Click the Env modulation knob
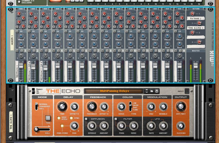The image size is (219, 143). pos(151,107)
